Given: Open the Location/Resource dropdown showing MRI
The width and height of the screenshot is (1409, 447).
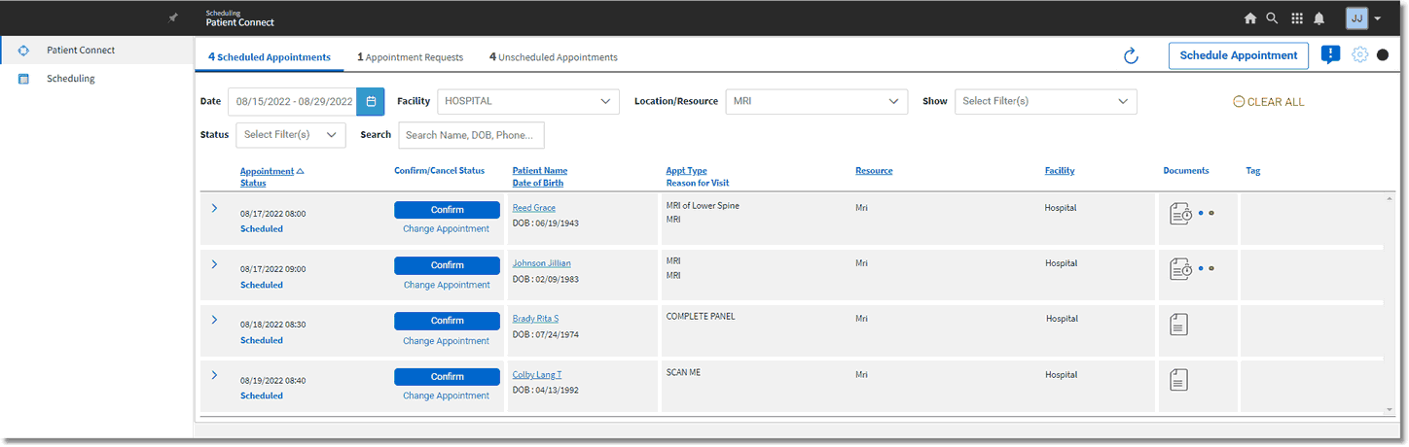Looking at the screenshot, I should (816, 101).
